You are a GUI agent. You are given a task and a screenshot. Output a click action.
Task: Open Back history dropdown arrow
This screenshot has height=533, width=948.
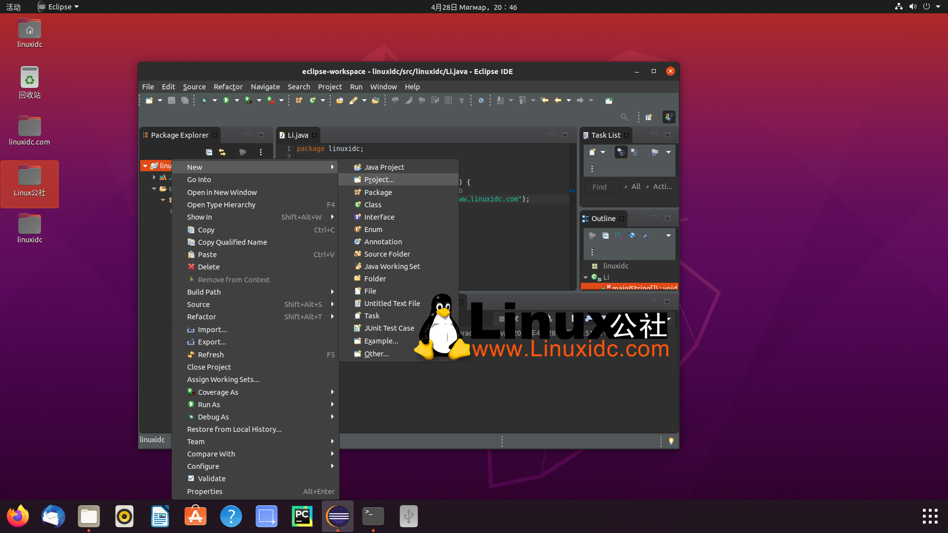click(x=569, y=101)
